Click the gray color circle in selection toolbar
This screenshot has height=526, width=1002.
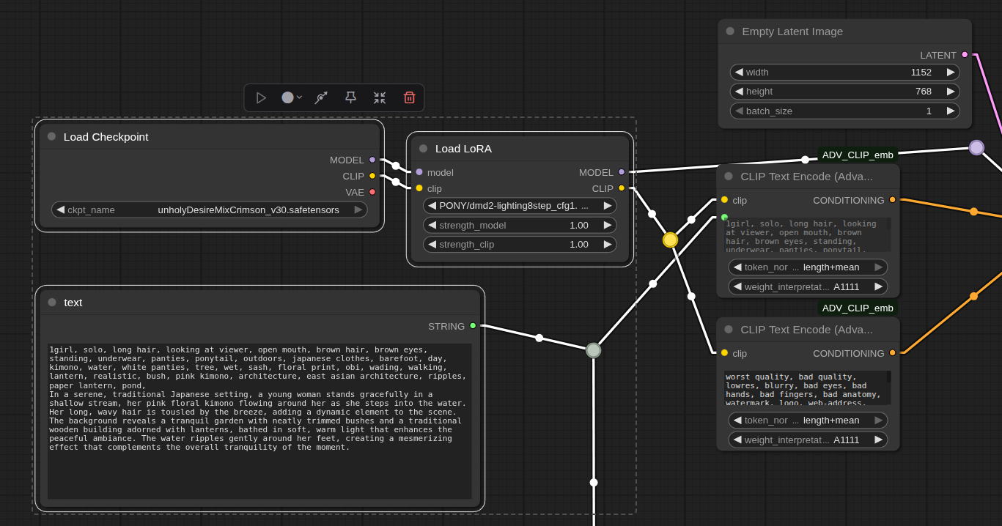coord(287,97)
